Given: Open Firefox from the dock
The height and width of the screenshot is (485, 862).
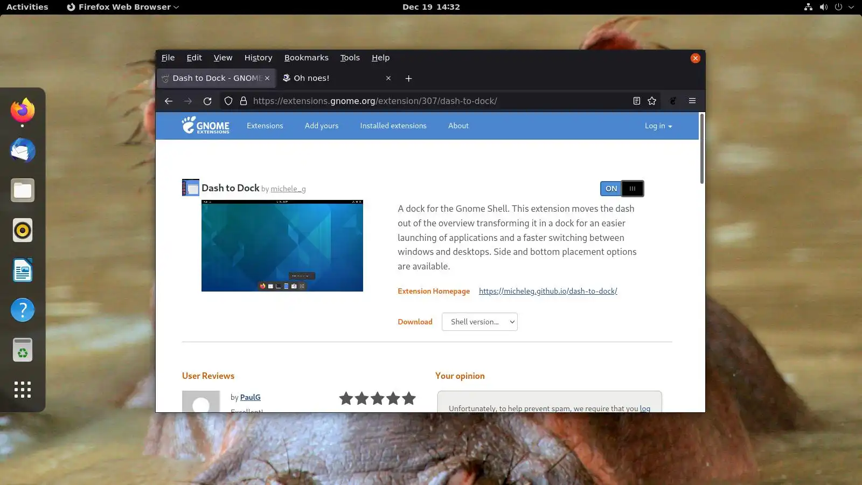Looking at the screenshot, I should pyautogui.click(x=23, y=110).
